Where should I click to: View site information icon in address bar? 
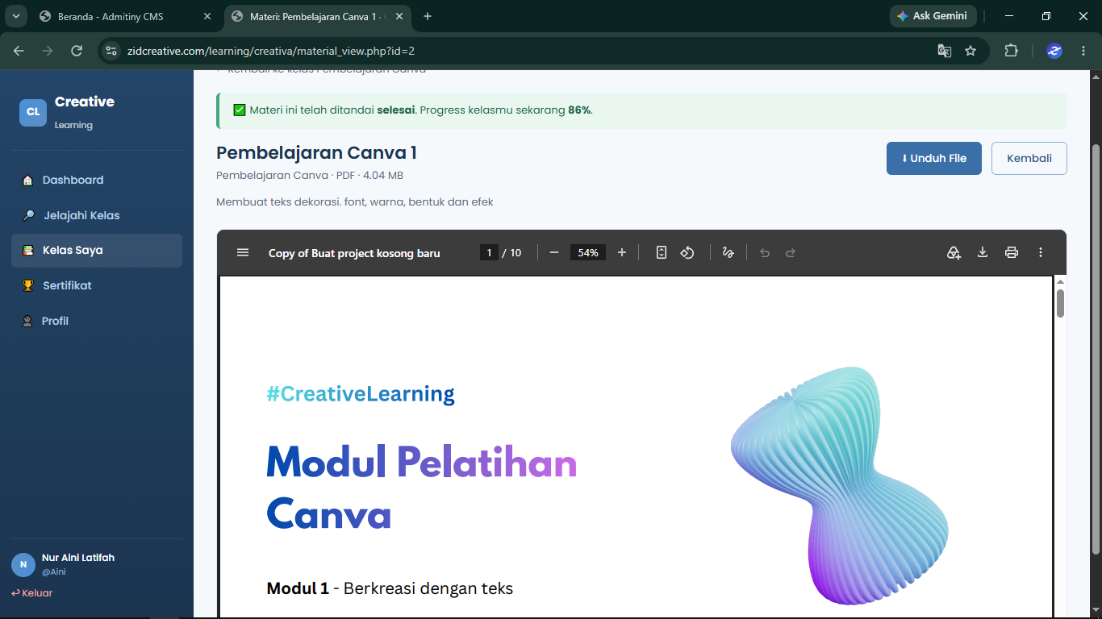[112, 51]
